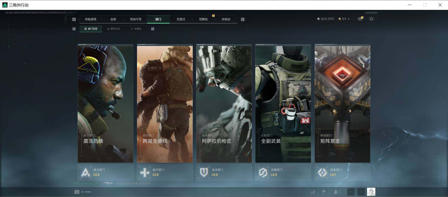Click the 研发部门 LV.1 badge icon
The image size is (448, 197).
(322, 172)
